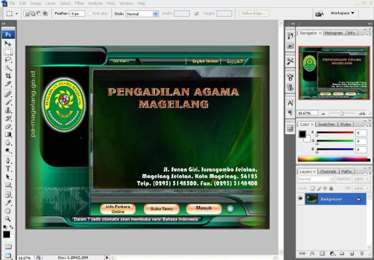Open the Analysis menu
The height and width of the screenshot is (260, 374).
click(x=95, y=3)
